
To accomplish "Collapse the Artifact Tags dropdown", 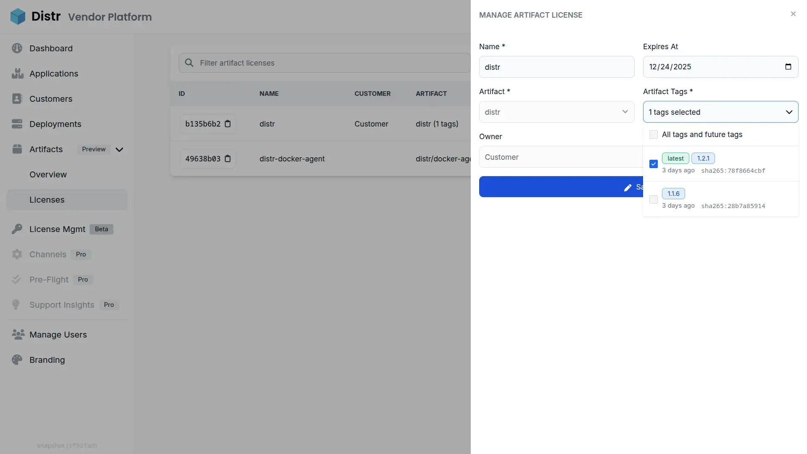I will tap(789, 112).
